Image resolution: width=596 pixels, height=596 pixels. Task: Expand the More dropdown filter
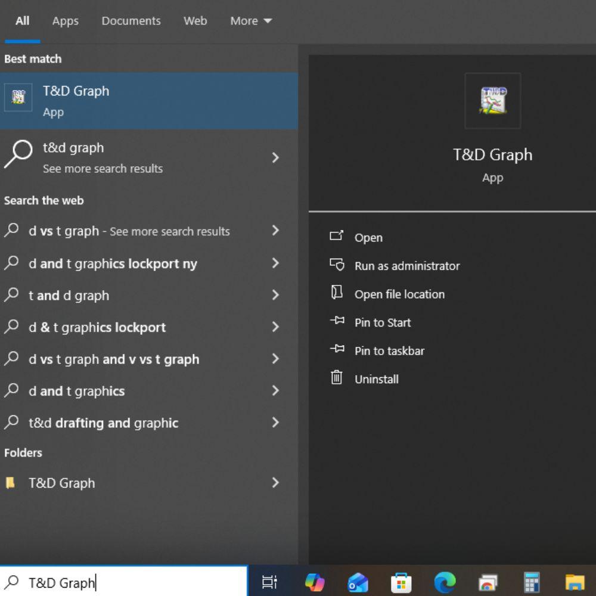pos(251,21)
